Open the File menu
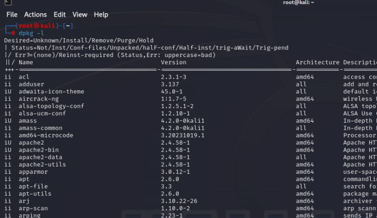The width and height of the screenshot is (377, 218). click(12, 15)
